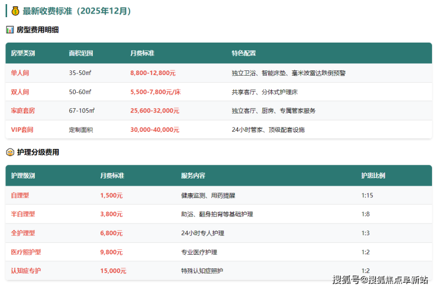
Task: Click the 护理级别 column header
Action: click(x=23, y=176)
